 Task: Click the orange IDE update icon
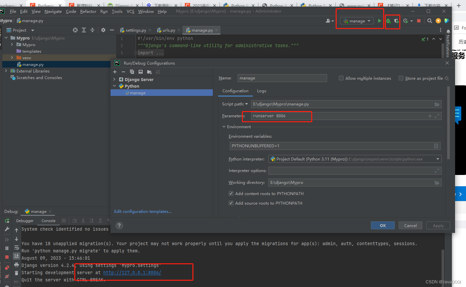438,21
